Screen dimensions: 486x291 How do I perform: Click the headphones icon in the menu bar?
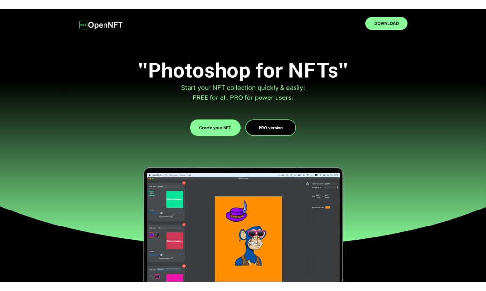coord(283,175)
